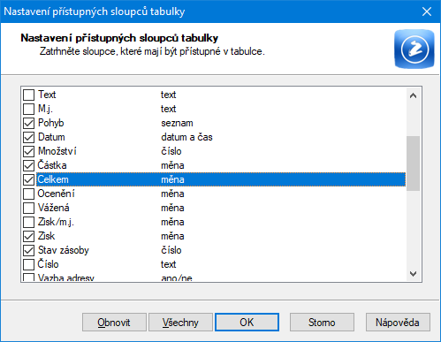
Task: Check the Ocenění column checkbox
Action: (28, 194)
